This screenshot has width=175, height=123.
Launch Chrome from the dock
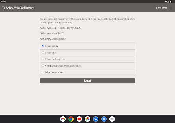pyautogui.click(x=71, y=119)
